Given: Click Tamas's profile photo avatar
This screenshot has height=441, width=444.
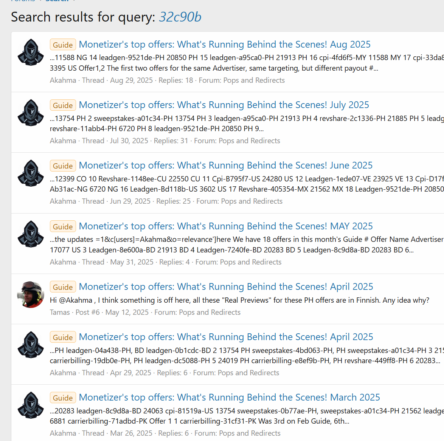Looking at the screenshot, I should [31, 294].
